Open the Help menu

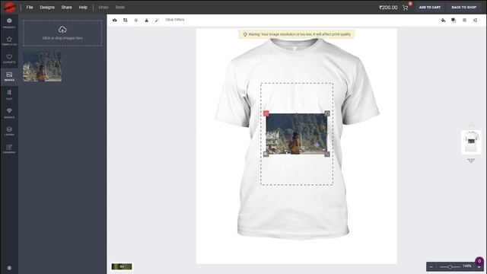83,7
